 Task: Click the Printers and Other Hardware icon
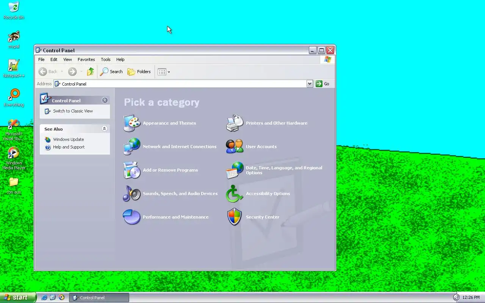point(235,123)
